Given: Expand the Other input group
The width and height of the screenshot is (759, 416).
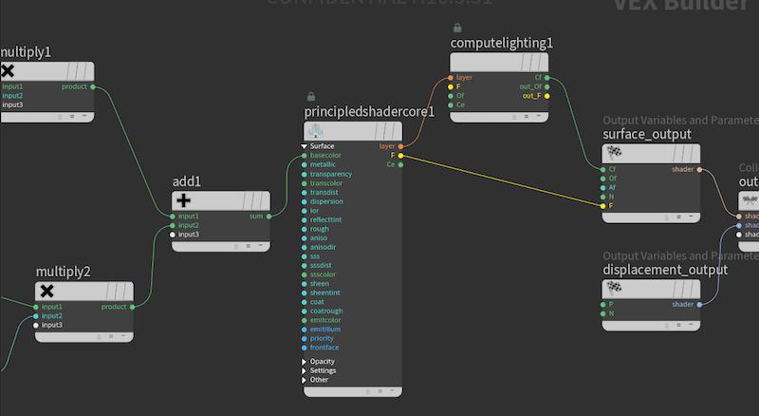Looking at the screenshot, I should click(x=305, y=380).
